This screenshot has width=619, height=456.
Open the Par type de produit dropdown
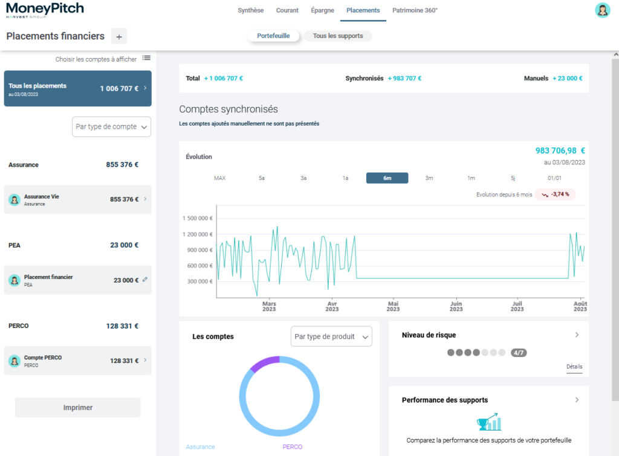click(x=331, y=337)
